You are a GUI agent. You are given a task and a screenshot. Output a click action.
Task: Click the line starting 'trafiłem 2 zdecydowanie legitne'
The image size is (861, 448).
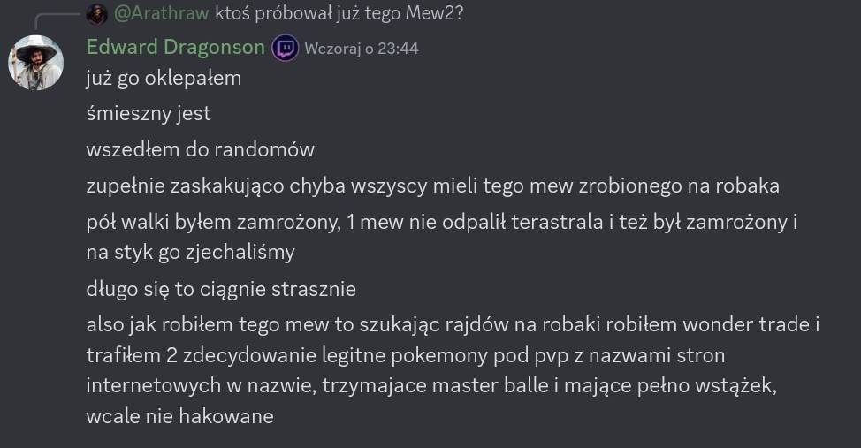pyautogui.click(x=406, y=356)
